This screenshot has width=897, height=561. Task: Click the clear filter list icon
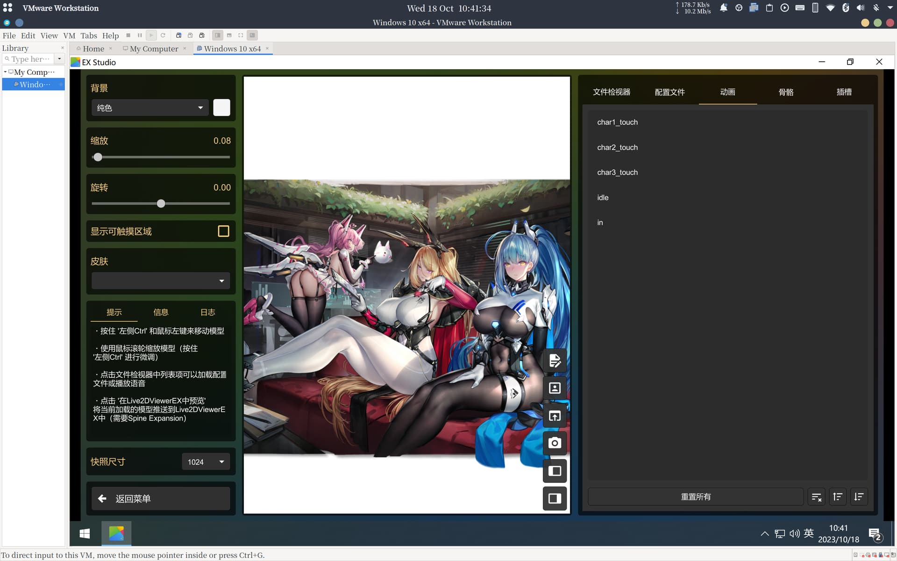816,497
